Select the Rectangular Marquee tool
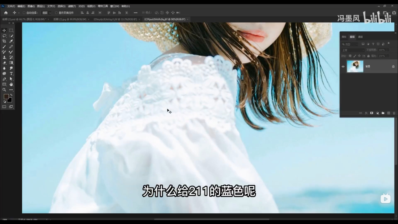The image size is (398, 224). 11,30
